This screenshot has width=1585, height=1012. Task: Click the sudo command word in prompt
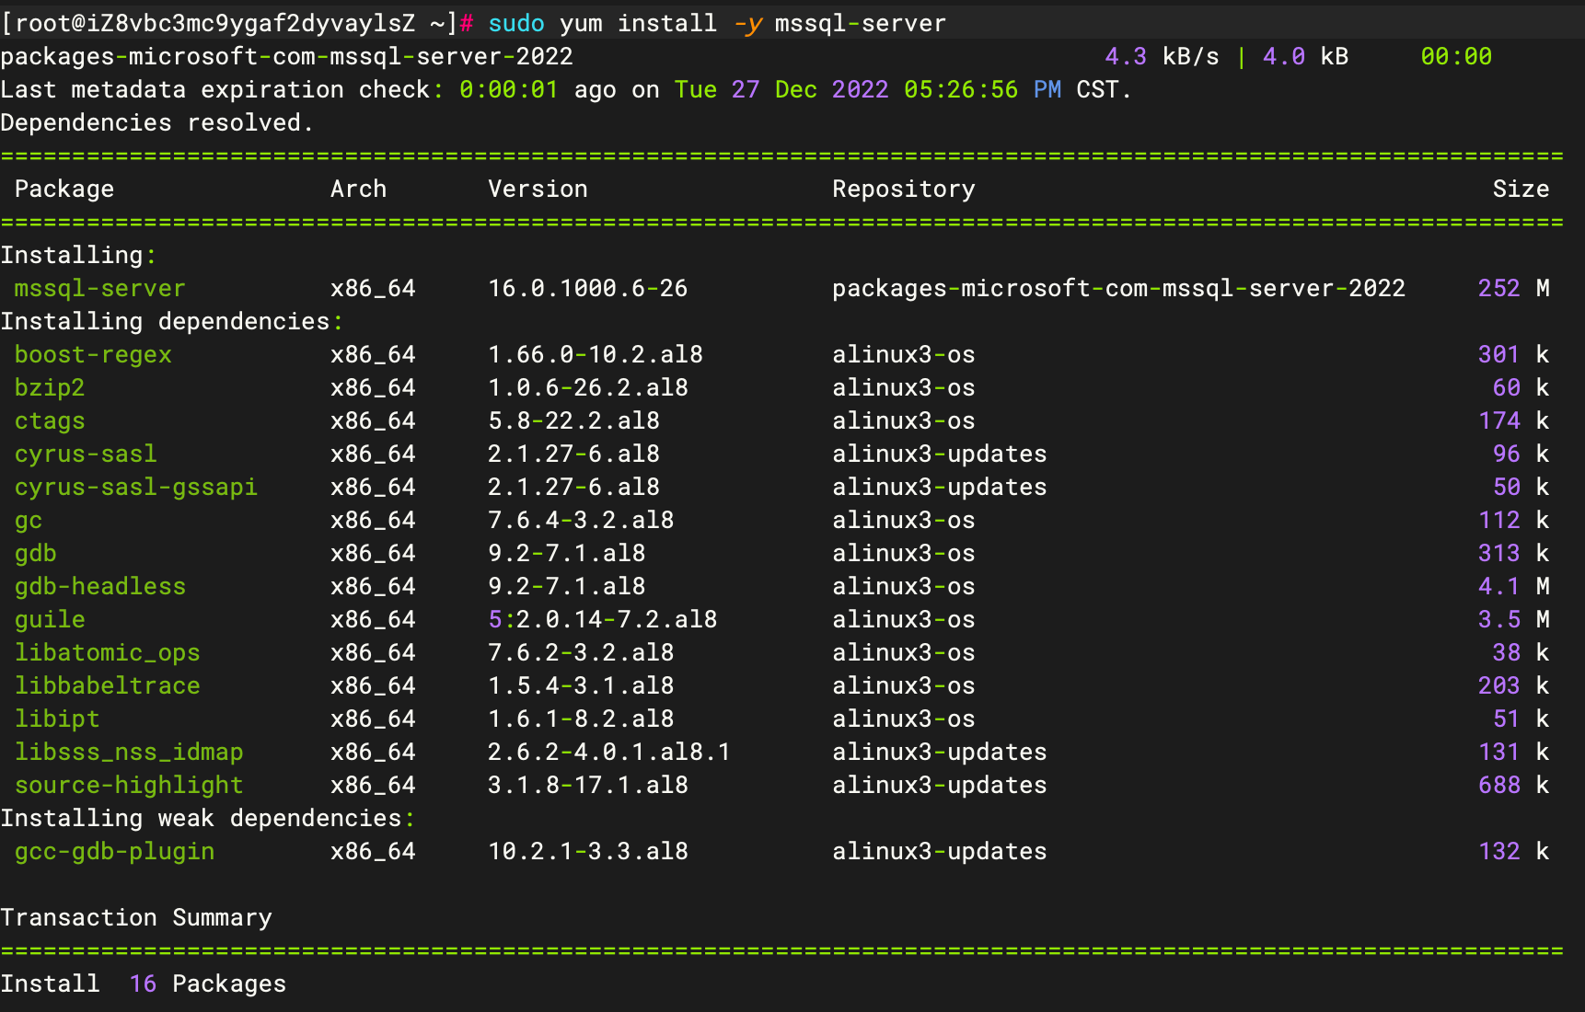point(515,24)
